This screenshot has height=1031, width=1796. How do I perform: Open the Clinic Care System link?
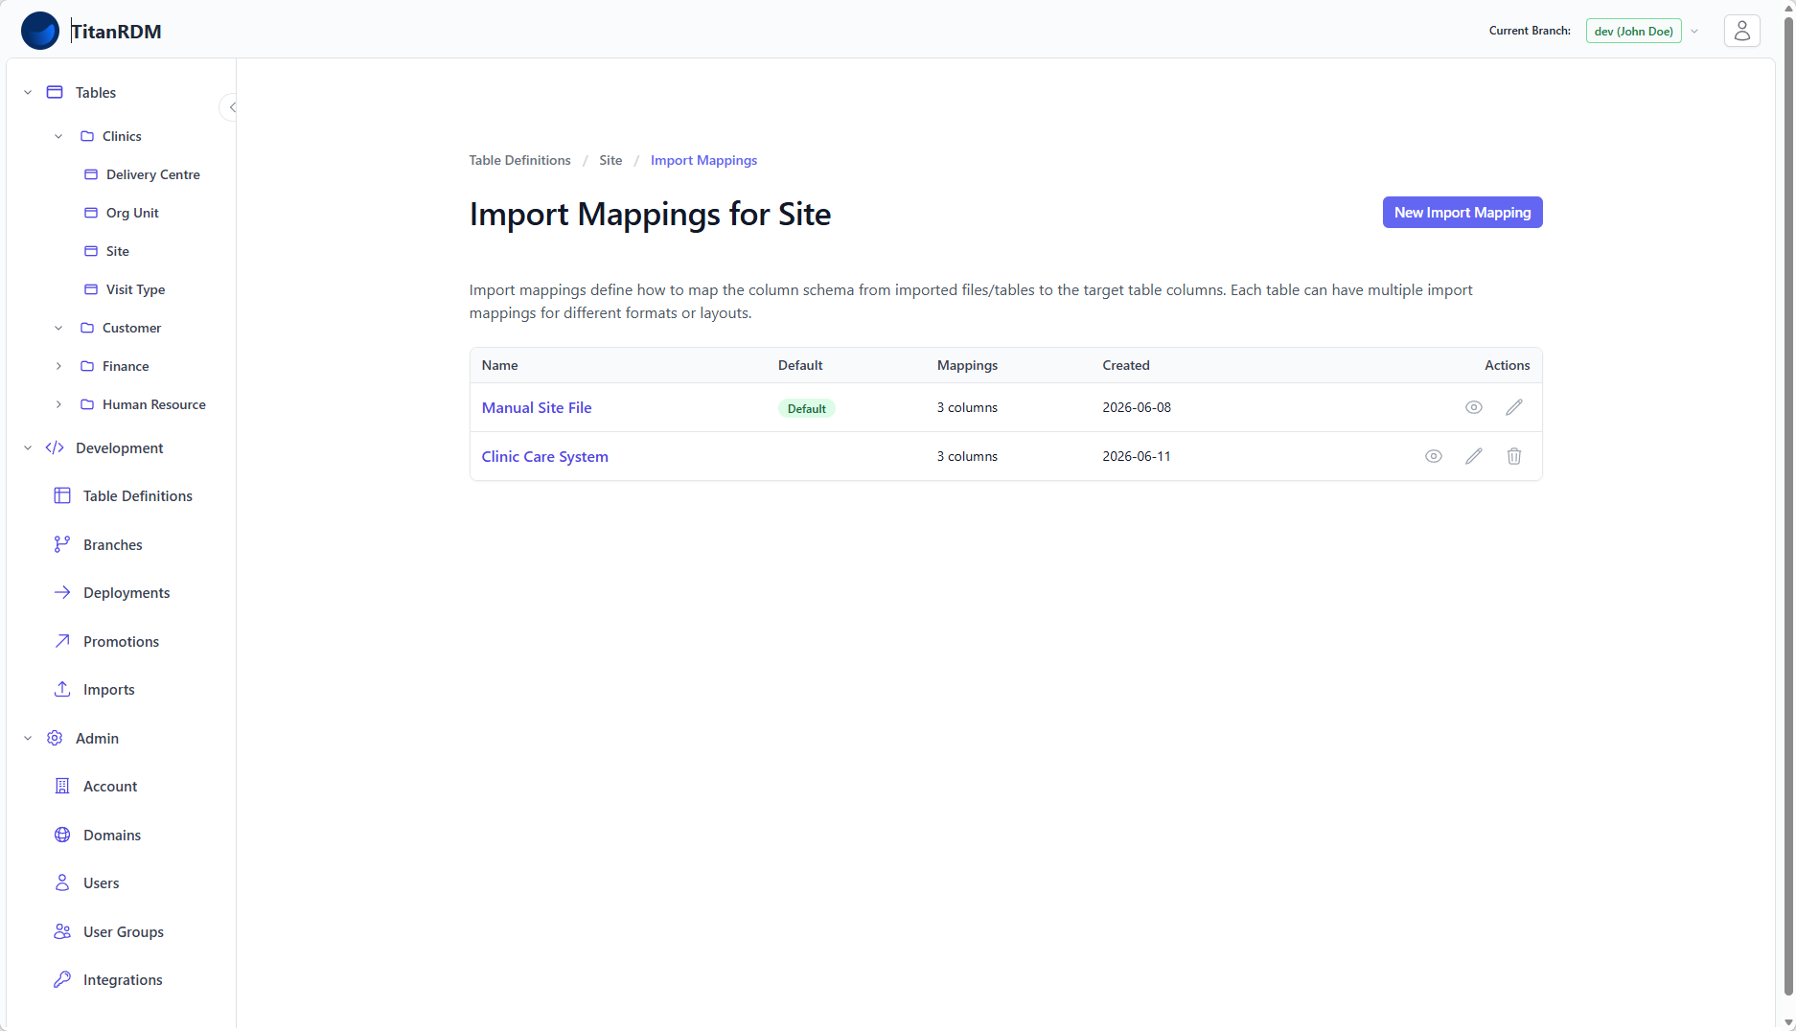point(544,456)
